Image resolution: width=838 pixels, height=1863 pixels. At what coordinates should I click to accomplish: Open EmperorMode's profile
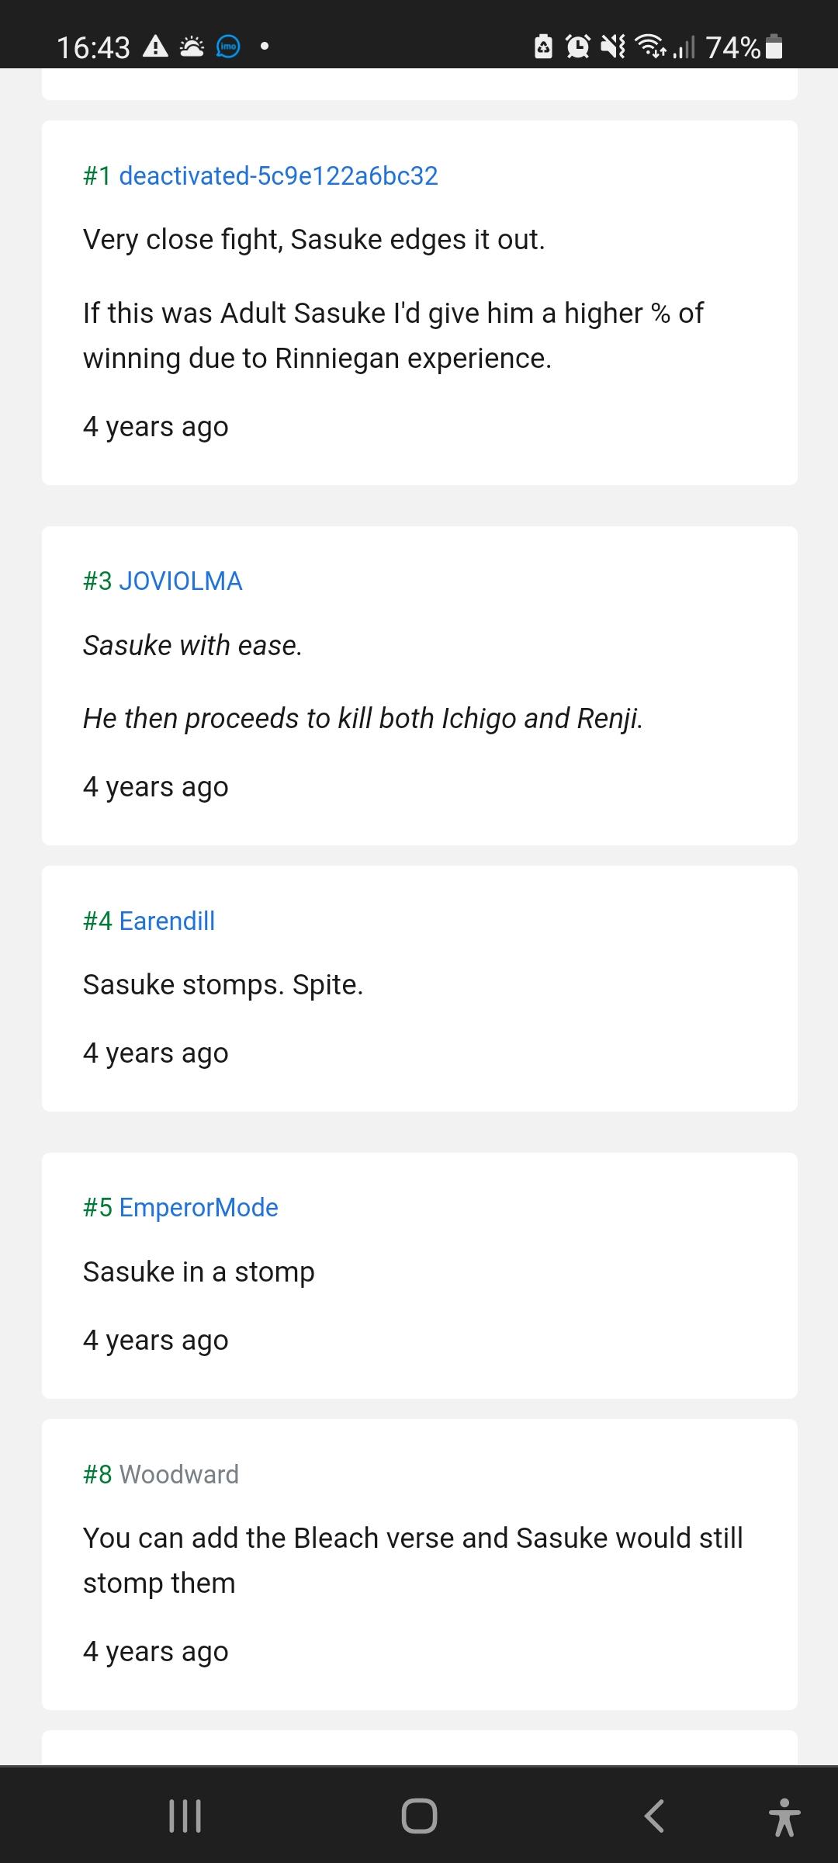click(x=198, y=1207)
